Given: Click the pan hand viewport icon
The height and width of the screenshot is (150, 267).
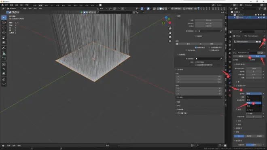Looking at the screenshot, I should 170,33.
